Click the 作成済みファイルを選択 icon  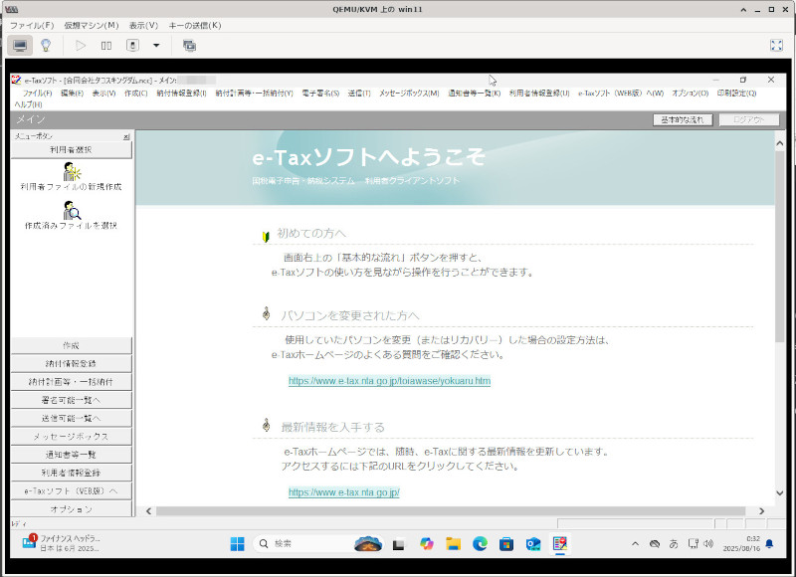(x=72, y=210)
